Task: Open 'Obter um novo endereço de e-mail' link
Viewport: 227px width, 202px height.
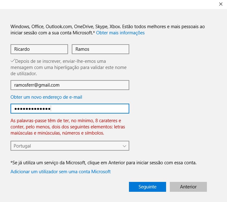Action: [x=46, y=97]
